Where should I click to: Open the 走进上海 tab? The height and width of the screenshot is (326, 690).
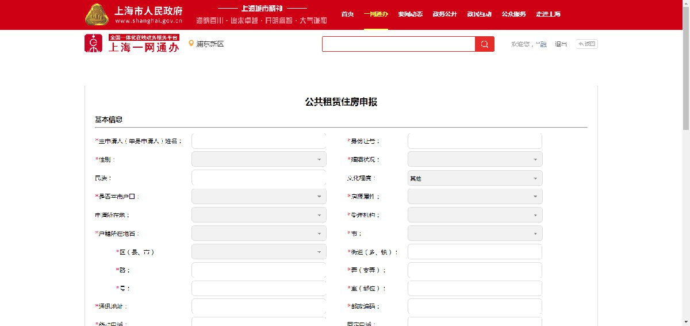coord(549,14)
